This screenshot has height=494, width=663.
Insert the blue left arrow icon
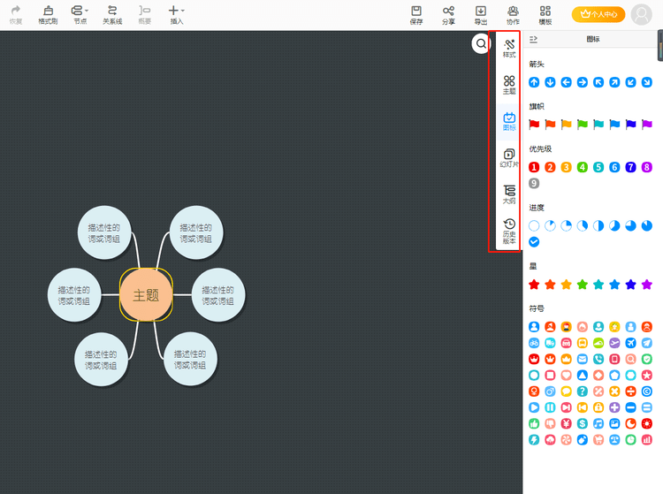pos(566,82)
